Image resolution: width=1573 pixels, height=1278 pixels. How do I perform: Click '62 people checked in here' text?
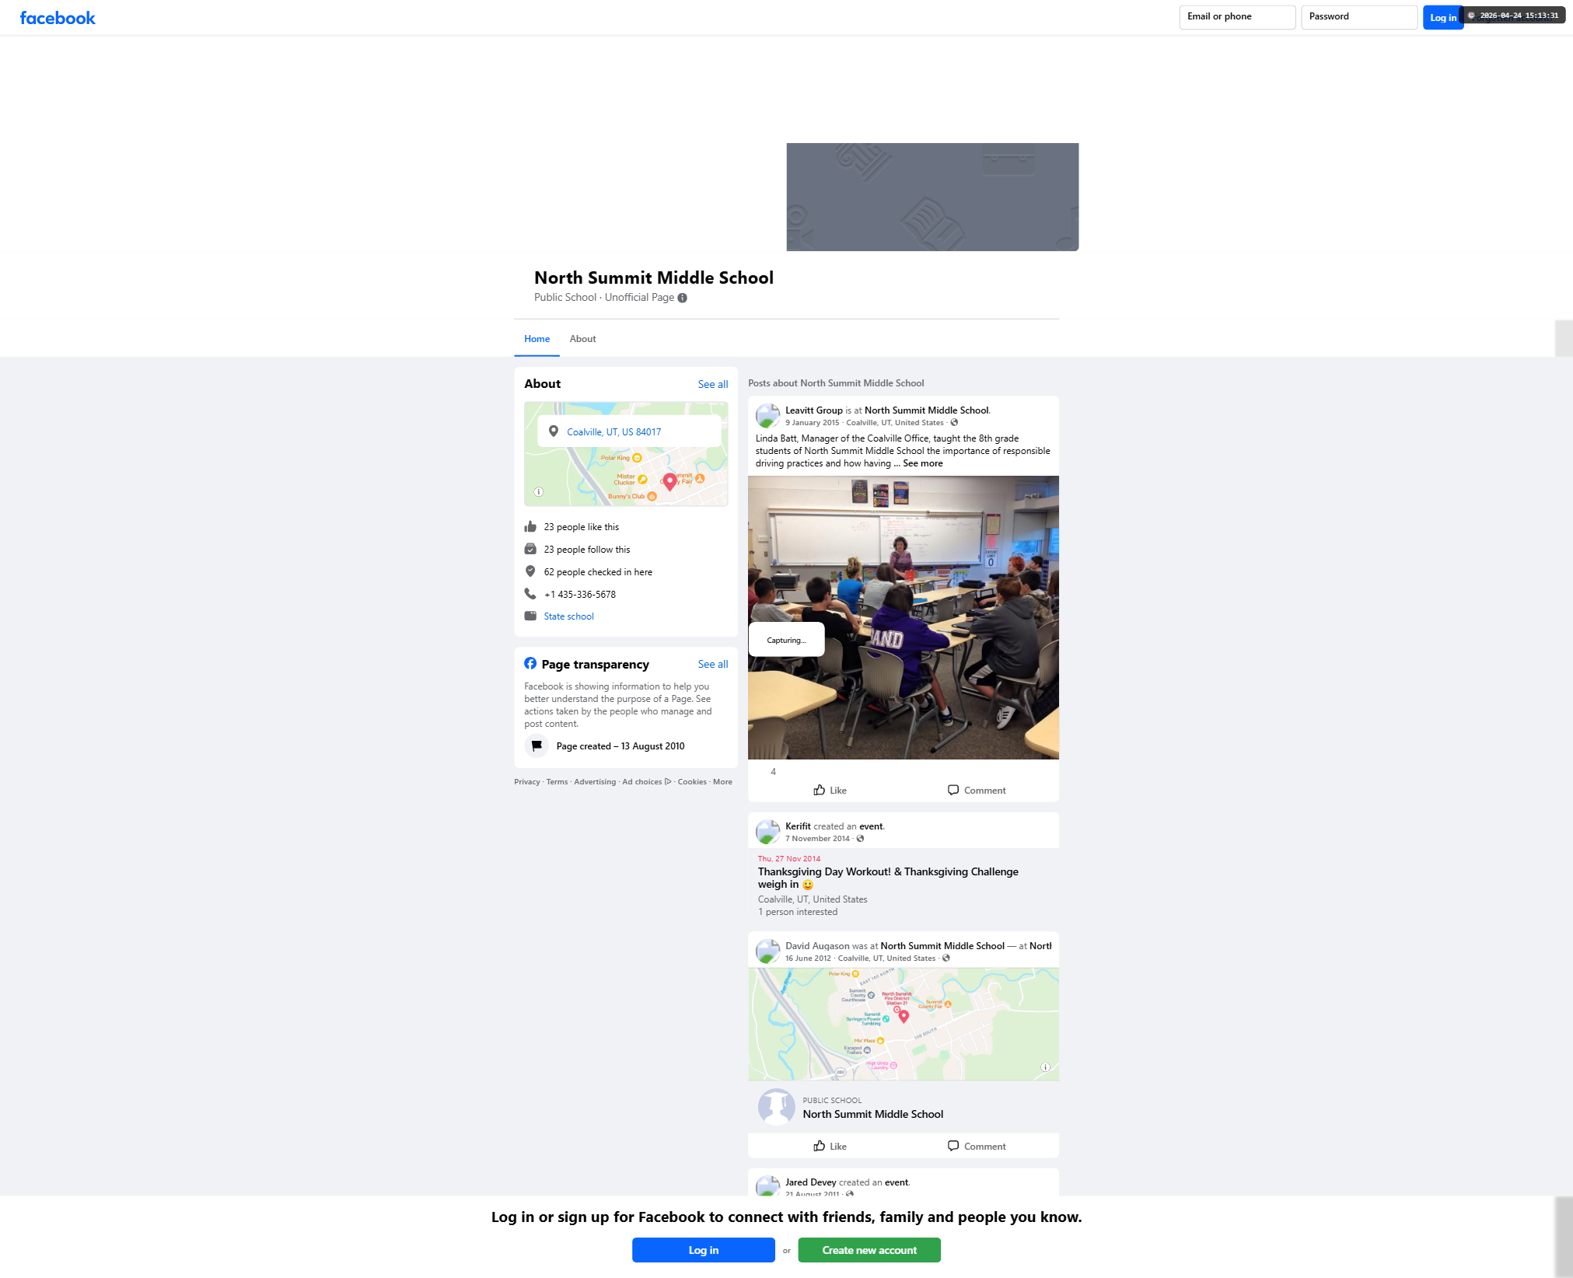click(x=598, y=572)
